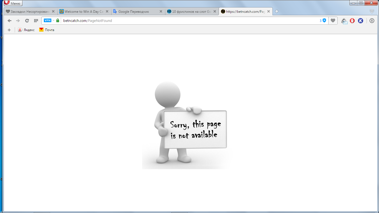Open the Яндекс bookmark
This screenshot has height=213, width=379.
pos(26,30)
